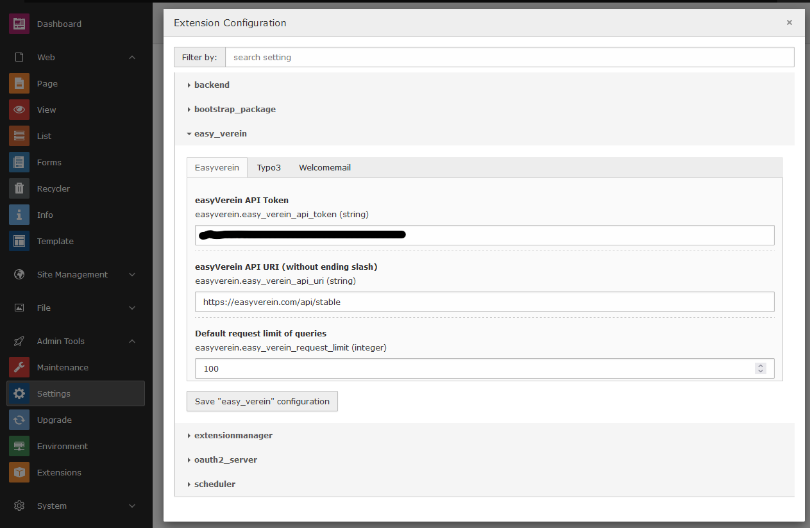The width and height of the screenshot is (810, 528).
Task: Switch to the Welcomemail tab
Action: pyautogui.click(x=325, y=167)
